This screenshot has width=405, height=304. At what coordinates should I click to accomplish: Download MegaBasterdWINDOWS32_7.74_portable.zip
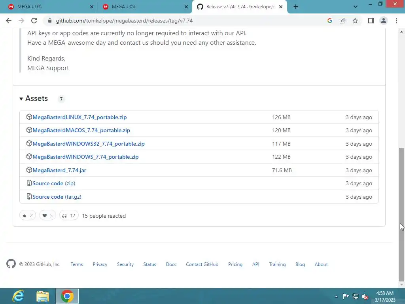pos(89,144)
